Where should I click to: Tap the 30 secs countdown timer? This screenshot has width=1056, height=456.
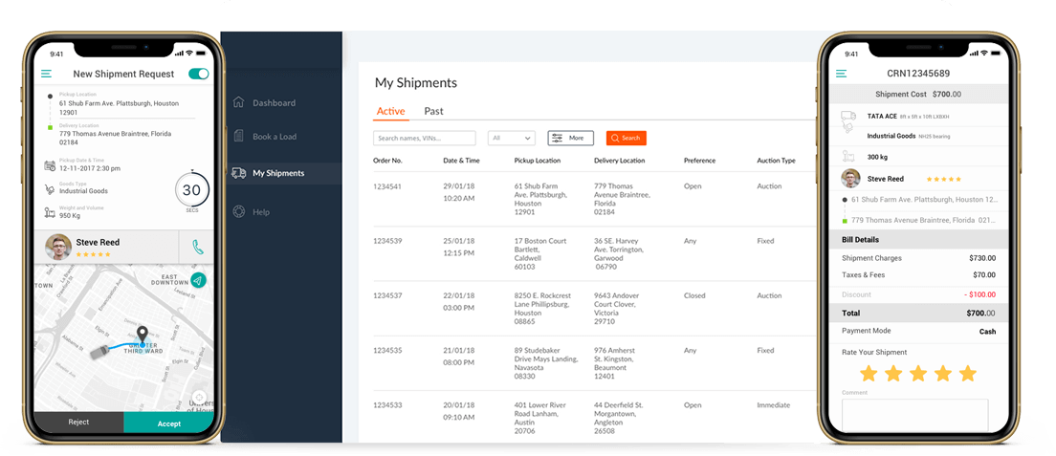(192, 190)
